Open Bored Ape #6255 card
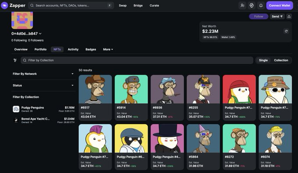The height and width of the screenshot is (173, 298). [x=203, y=98]
